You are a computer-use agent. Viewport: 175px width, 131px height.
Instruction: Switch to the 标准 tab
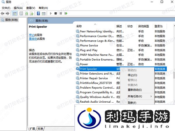[x=40, y=129]
